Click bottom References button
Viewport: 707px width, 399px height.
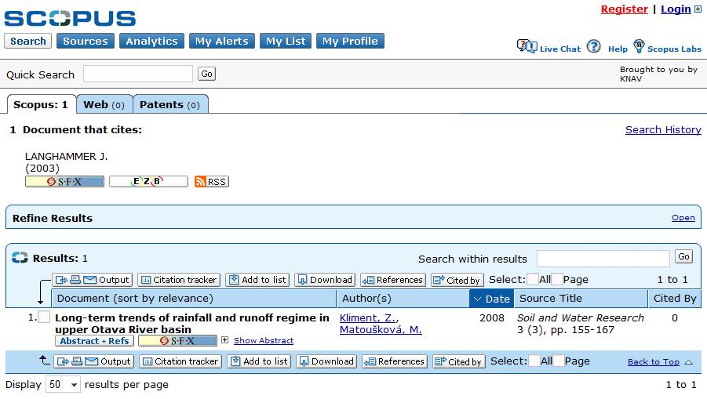pyautogui.click(x=395, y=361)
